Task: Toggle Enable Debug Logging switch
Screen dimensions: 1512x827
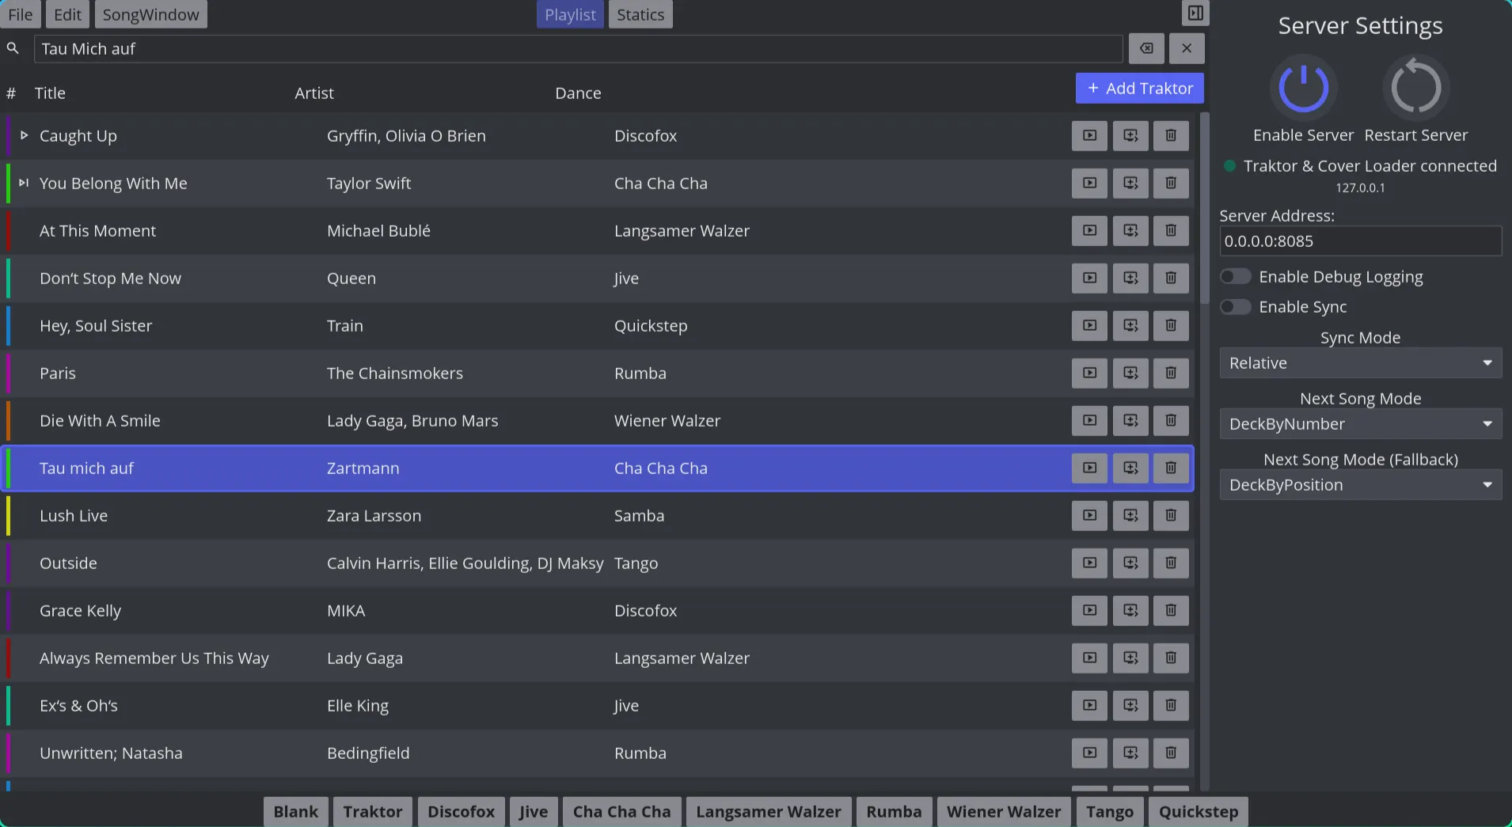Action: pos(1236,276)
